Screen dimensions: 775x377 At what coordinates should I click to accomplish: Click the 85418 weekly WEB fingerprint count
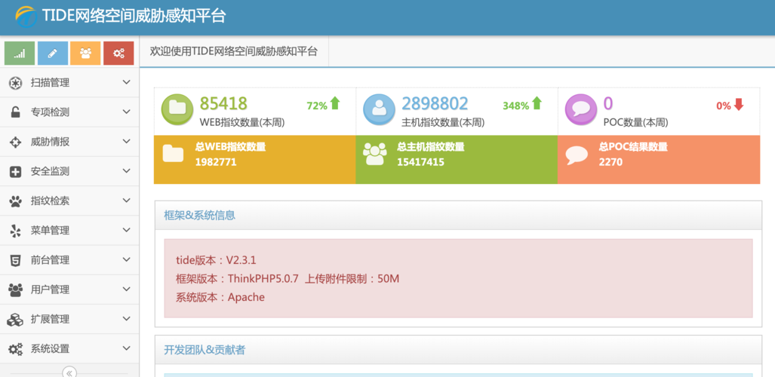click(223, 104)
